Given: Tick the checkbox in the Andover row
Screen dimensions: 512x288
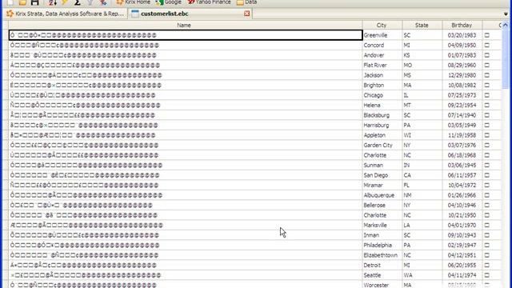Looking at the screenshot, I should 487,55.
